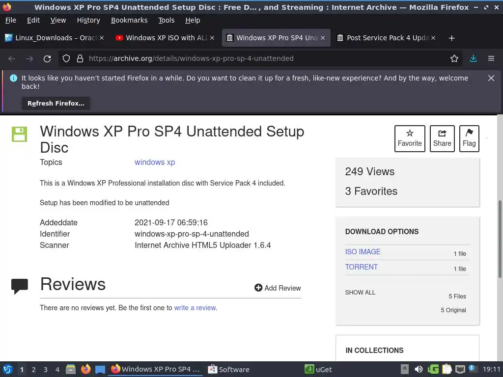This screenshot has height=377, width=503.
Task: Click the update notifier tray icon
Action: [473, 369]
